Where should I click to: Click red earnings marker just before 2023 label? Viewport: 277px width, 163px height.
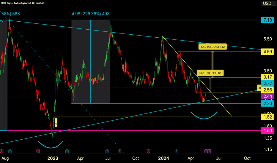pyautogui.click(x=38, y=151)
